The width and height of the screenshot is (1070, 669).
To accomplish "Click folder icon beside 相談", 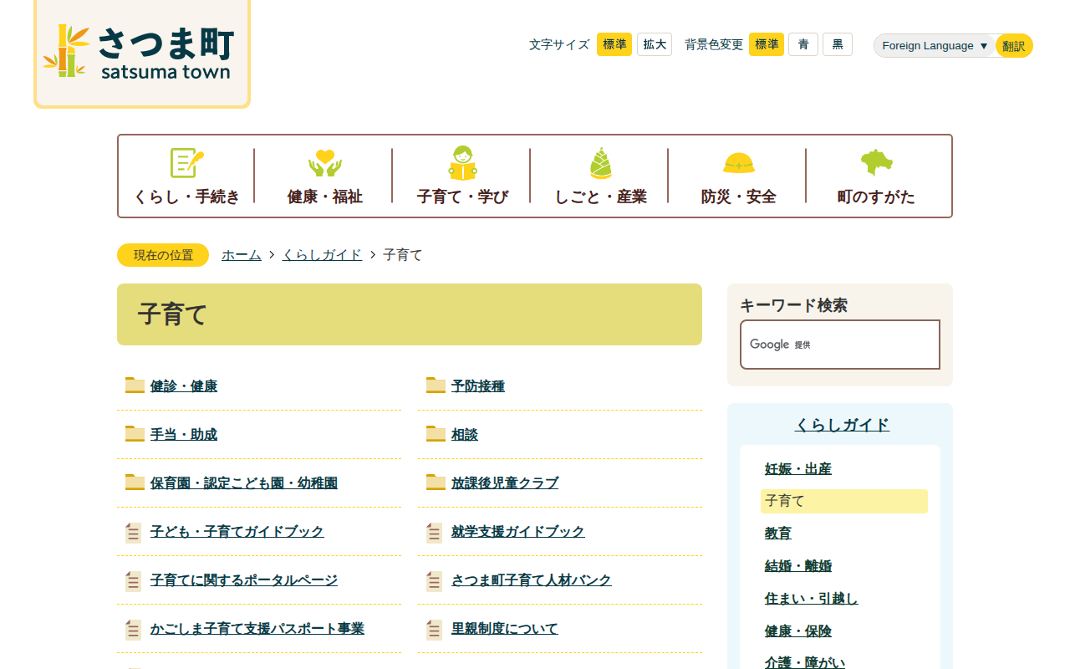I will pos(436,434).
